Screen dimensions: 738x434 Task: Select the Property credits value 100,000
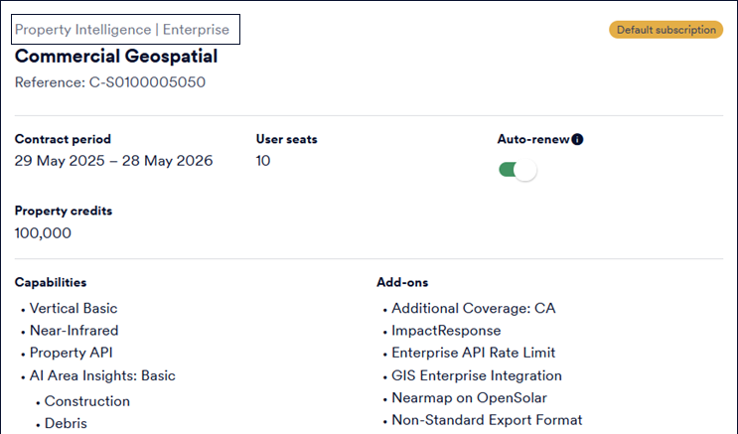(x=43, y=233)
